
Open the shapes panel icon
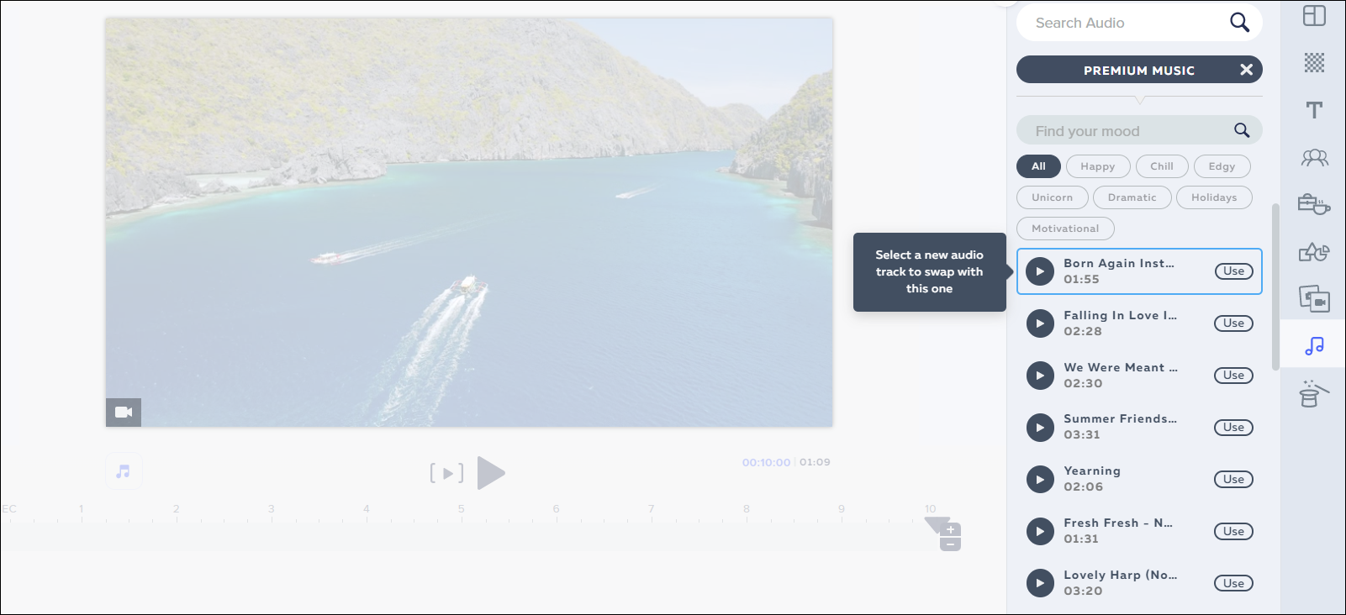(1314, 252)
